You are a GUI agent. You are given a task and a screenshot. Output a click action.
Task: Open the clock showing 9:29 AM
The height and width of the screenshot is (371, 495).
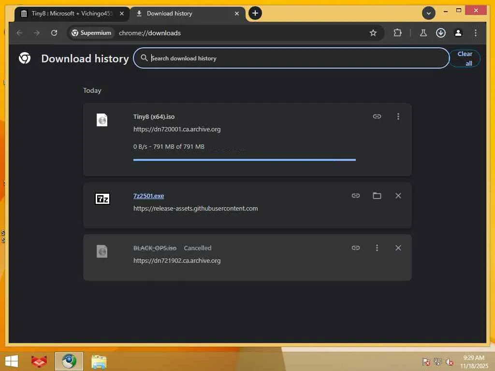(474, 361)
